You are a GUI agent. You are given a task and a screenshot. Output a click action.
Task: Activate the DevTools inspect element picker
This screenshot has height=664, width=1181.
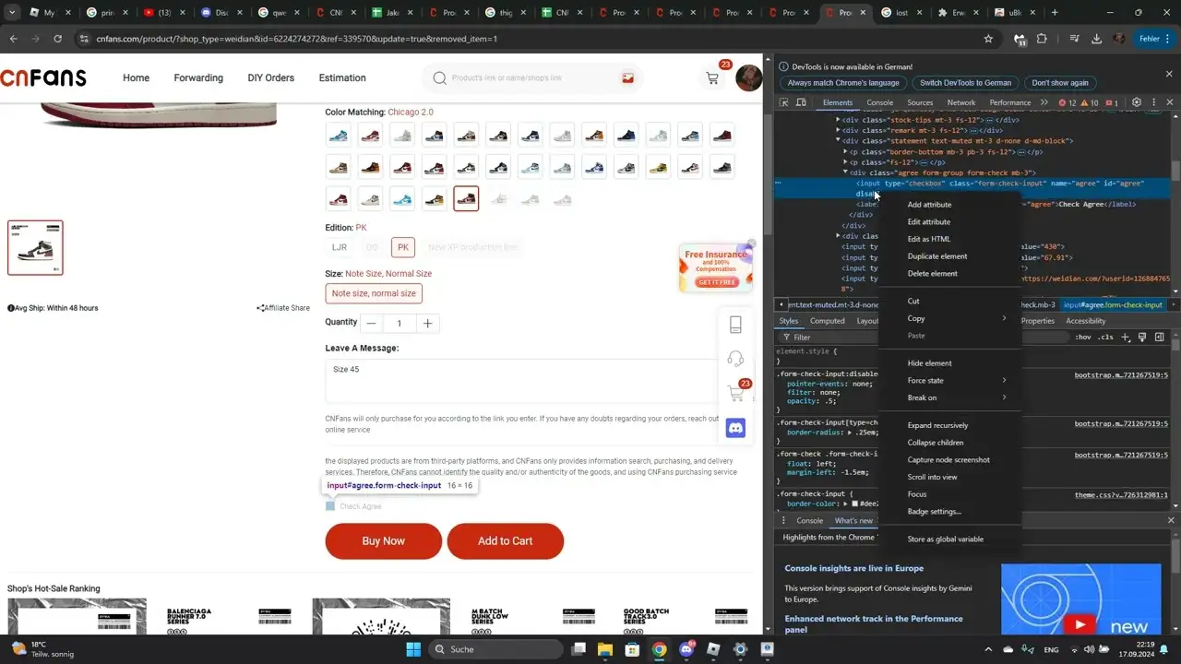click(x=783, y=102)
